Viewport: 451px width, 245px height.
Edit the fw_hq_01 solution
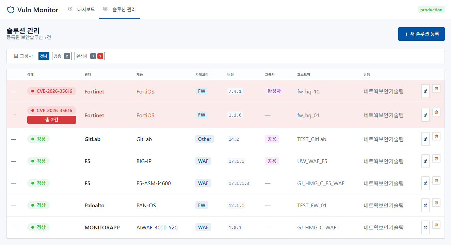[425, 115]
